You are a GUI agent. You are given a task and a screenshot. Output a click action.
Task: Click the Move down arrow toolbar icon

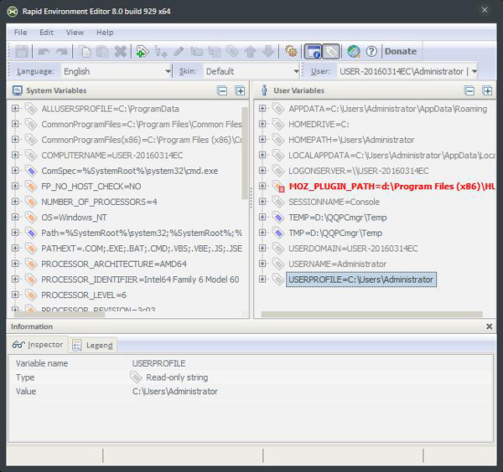pyautogui.click(x=268, y=51)
